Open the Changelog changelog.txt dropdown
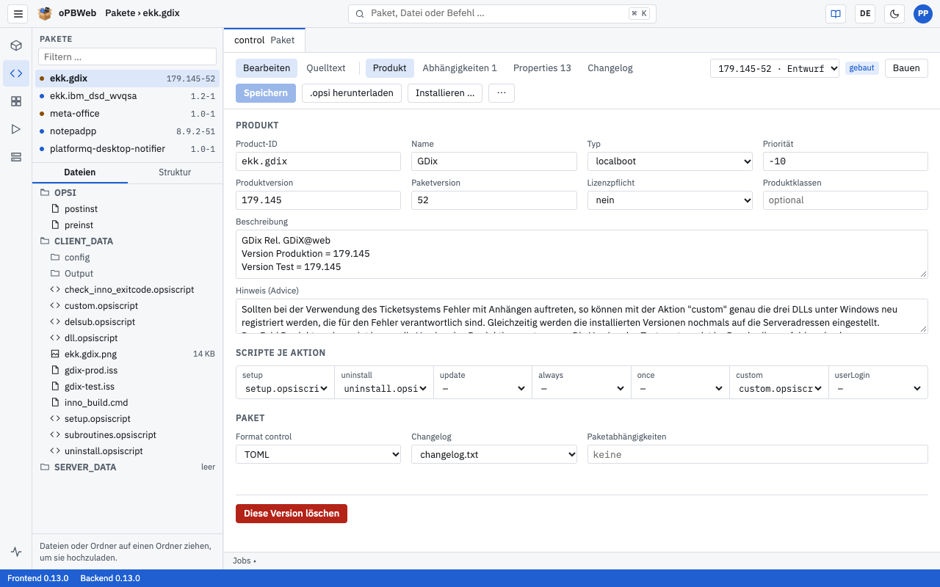The height and width of the screenshot is (587, 940). 494,455
